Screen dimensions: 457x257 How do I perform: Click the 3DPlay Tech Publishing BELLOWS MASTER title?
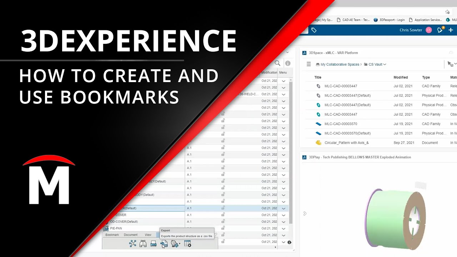(x=360, y=157)
